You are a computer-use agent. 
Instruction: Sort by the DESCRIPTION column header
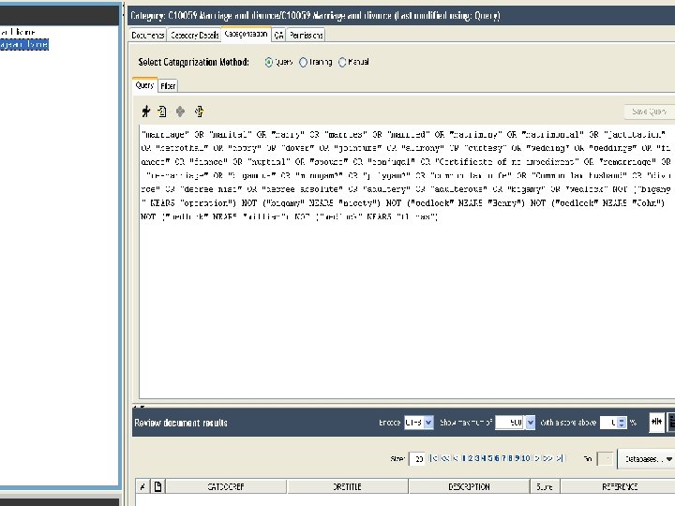point(469,486)
